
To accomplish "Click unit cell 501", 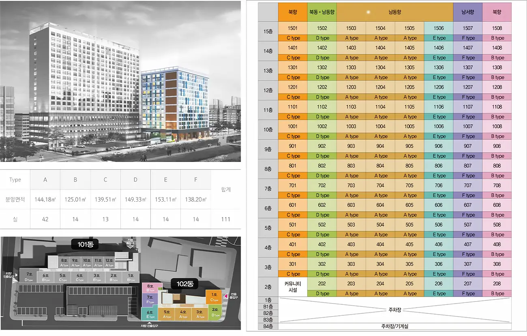I will (x=293, y=225).
